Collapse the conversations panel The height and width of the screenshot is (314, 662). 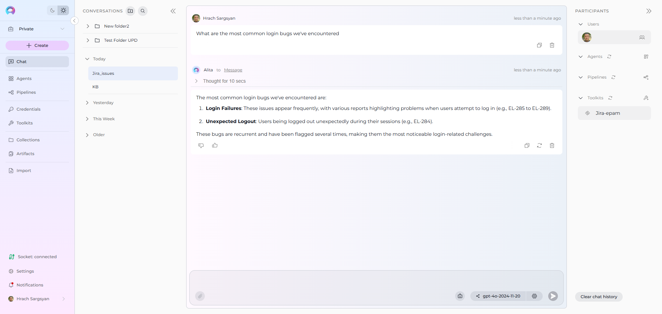pos(173,11)
